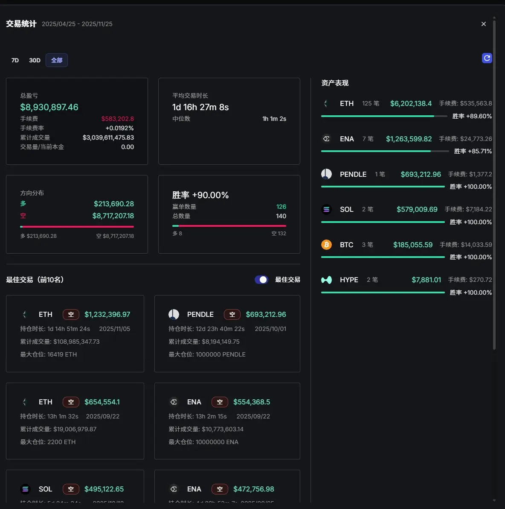Click ENA icon on $472,756.98 trade card

174,489
